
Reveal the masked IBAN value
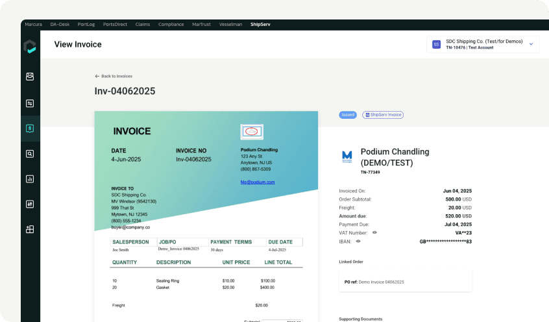[x=358, y=241]
